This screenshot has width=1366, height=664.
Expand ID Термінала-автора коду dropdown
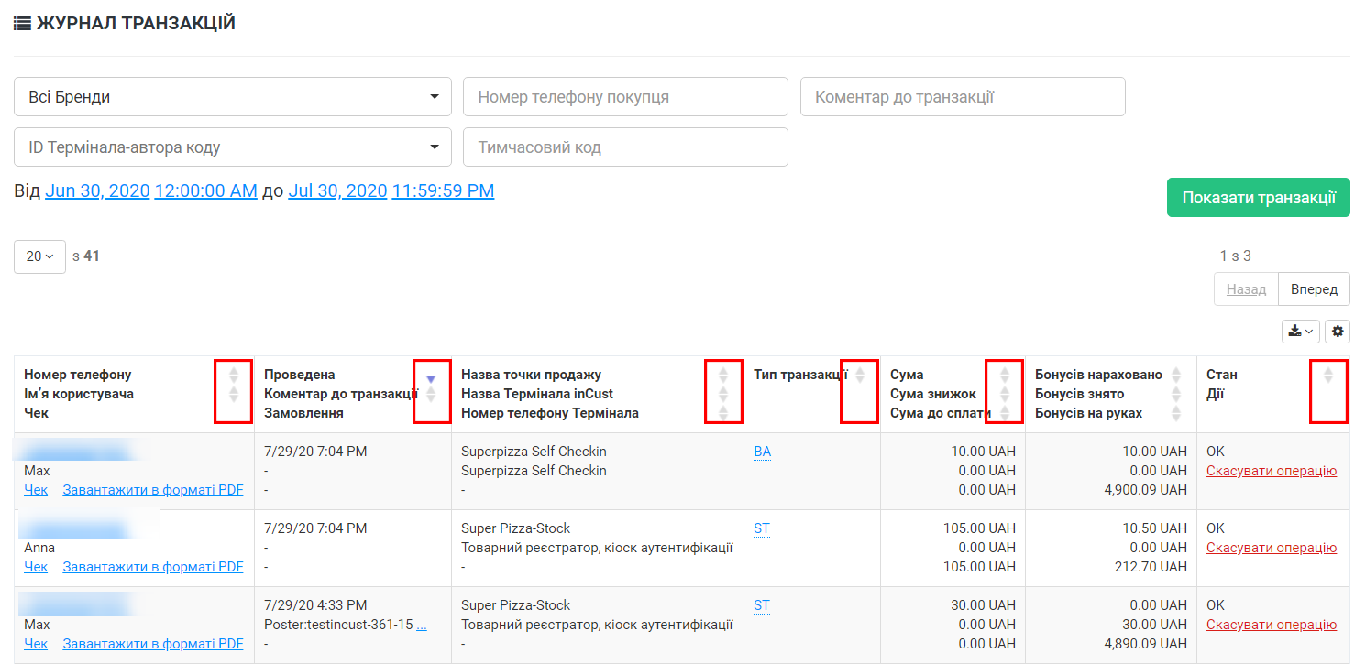tap(233, 147)
